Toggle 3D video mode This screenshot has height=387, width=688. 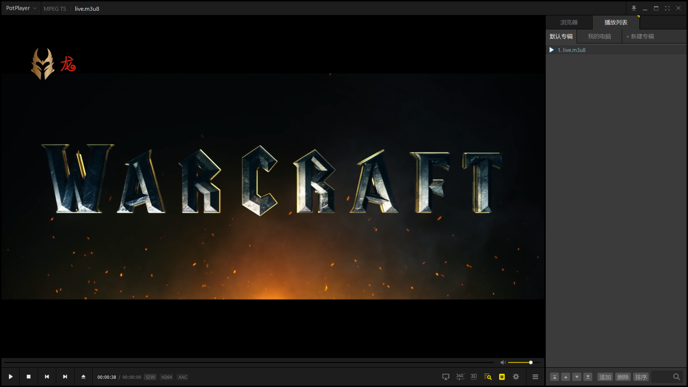pos(474,376)
